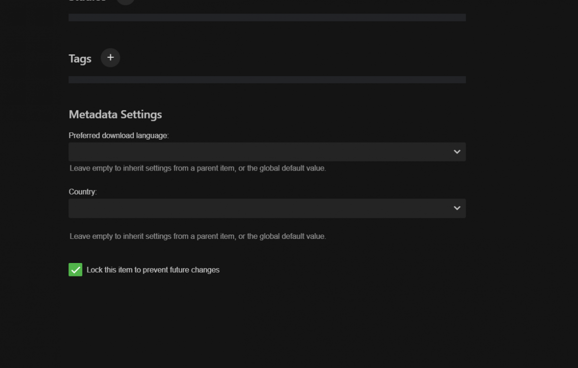Click the 'Lock this item to prevent future changes' label
This screenshot has width=578, height=368.
click(153, 270)
